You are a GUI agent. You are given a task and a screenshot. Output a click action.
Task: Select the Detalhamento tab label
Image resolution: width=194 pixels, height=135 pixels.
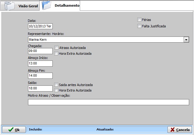pos(67,5)
